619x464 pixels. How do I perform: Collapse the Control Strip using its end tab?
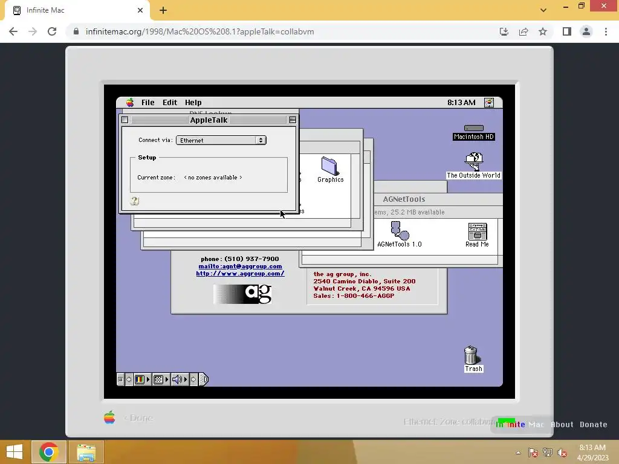pos(203,379)
